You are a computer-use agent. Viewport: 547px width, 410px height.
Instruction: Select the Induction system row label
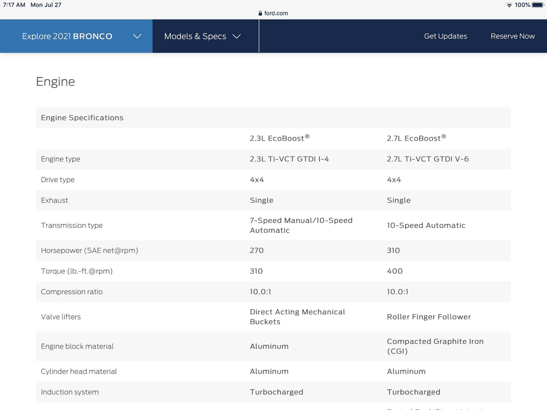tap(70, 392)
